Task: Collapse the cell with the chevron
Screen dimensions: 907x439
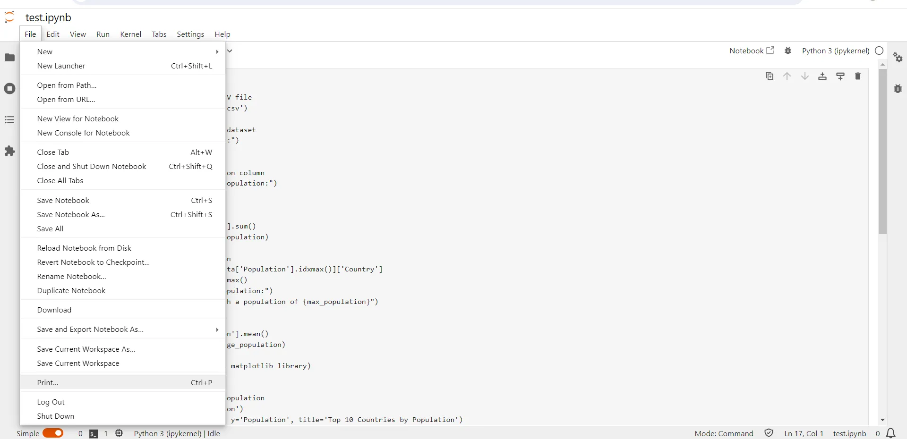Action: pos(230,51)
